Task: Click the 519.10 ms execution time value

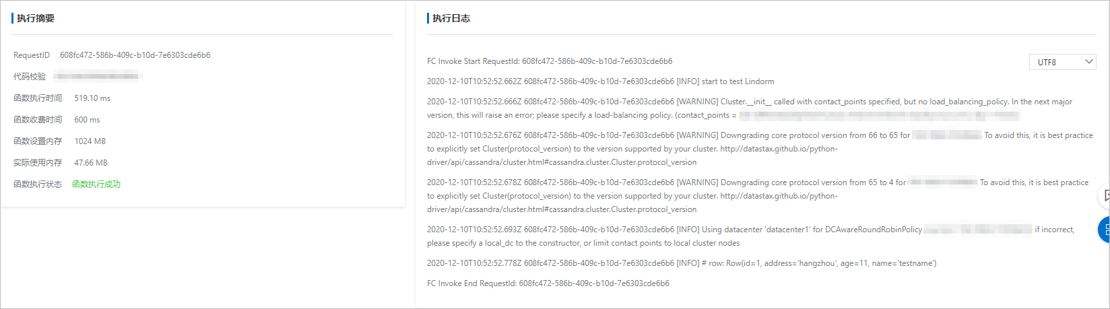Action: [92, 98]
